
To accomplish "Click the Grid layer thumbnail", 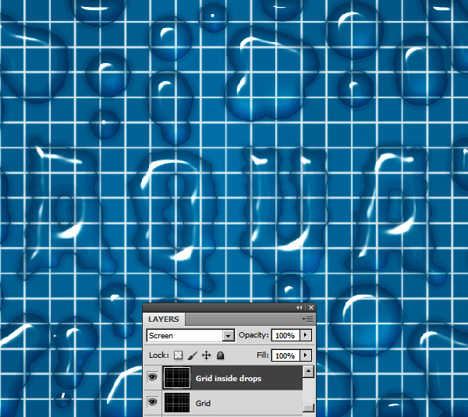I will tap(175, 403).
